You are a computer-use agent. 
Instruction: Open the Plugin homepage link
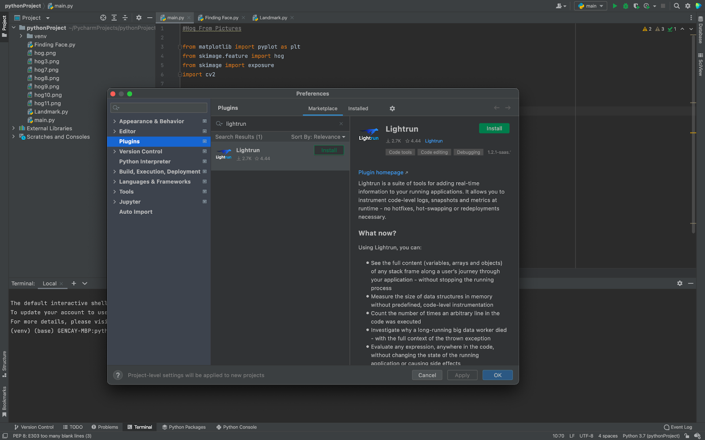(383, 172)
